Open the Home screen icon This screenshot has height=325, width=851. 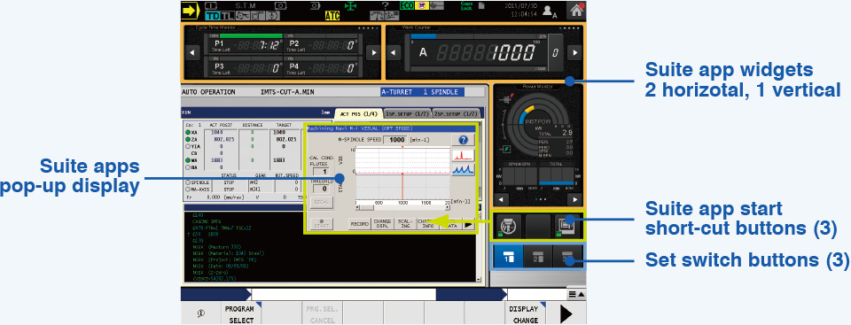576,11
